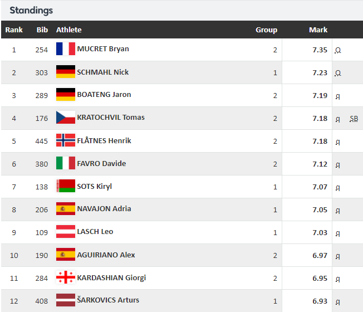Click the q qualifier mark in ŠARKOVICS row
Viewport: 363px width, 312px height.
click(338, 301)
